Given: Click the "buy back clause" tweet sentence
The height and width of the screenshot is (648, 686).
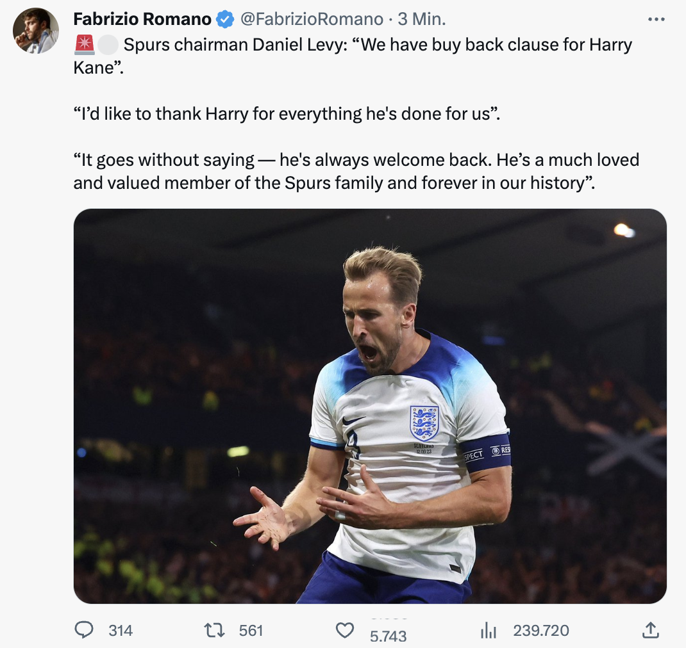Looking at the screenshot, I should 377,45.
